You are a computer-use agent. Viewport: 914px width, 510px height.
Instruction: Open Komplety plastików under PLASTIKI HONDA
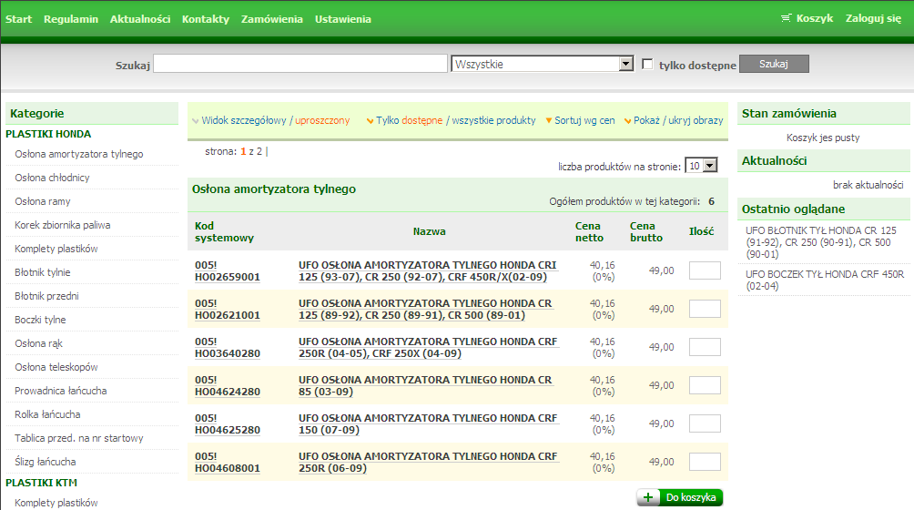point(56,249)
